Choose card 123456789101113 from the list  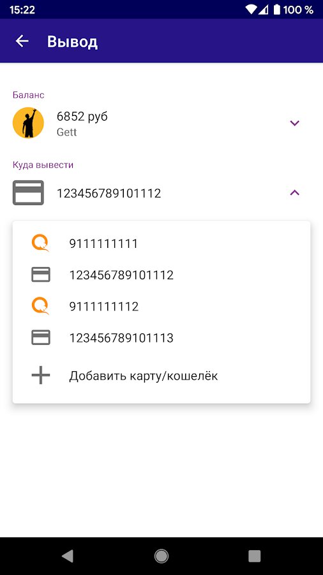[161, 337]
